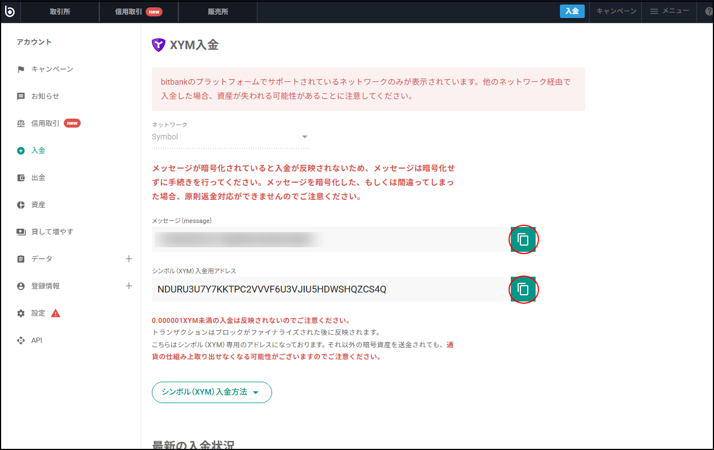Copy the XYM deposit address icon
This screenshot has height=450, width=714.
click(523, 289)
